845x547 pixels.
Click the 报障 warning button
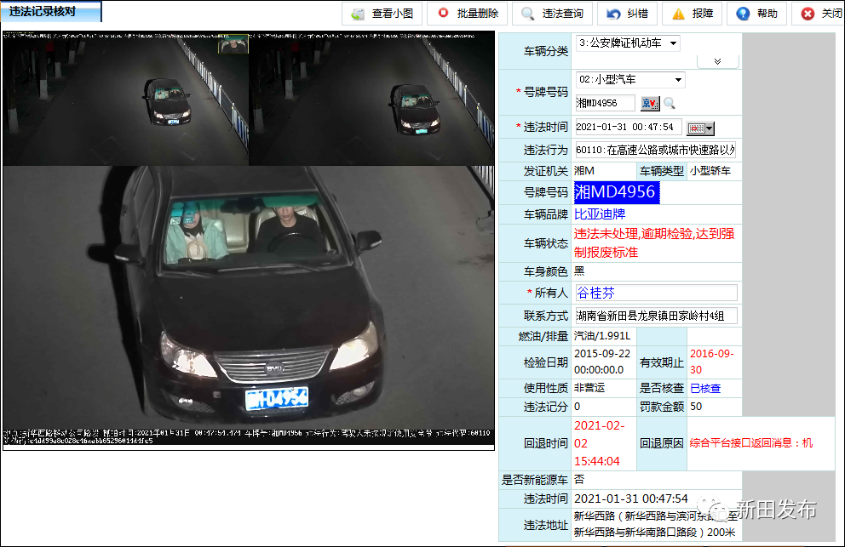[692, 14]
